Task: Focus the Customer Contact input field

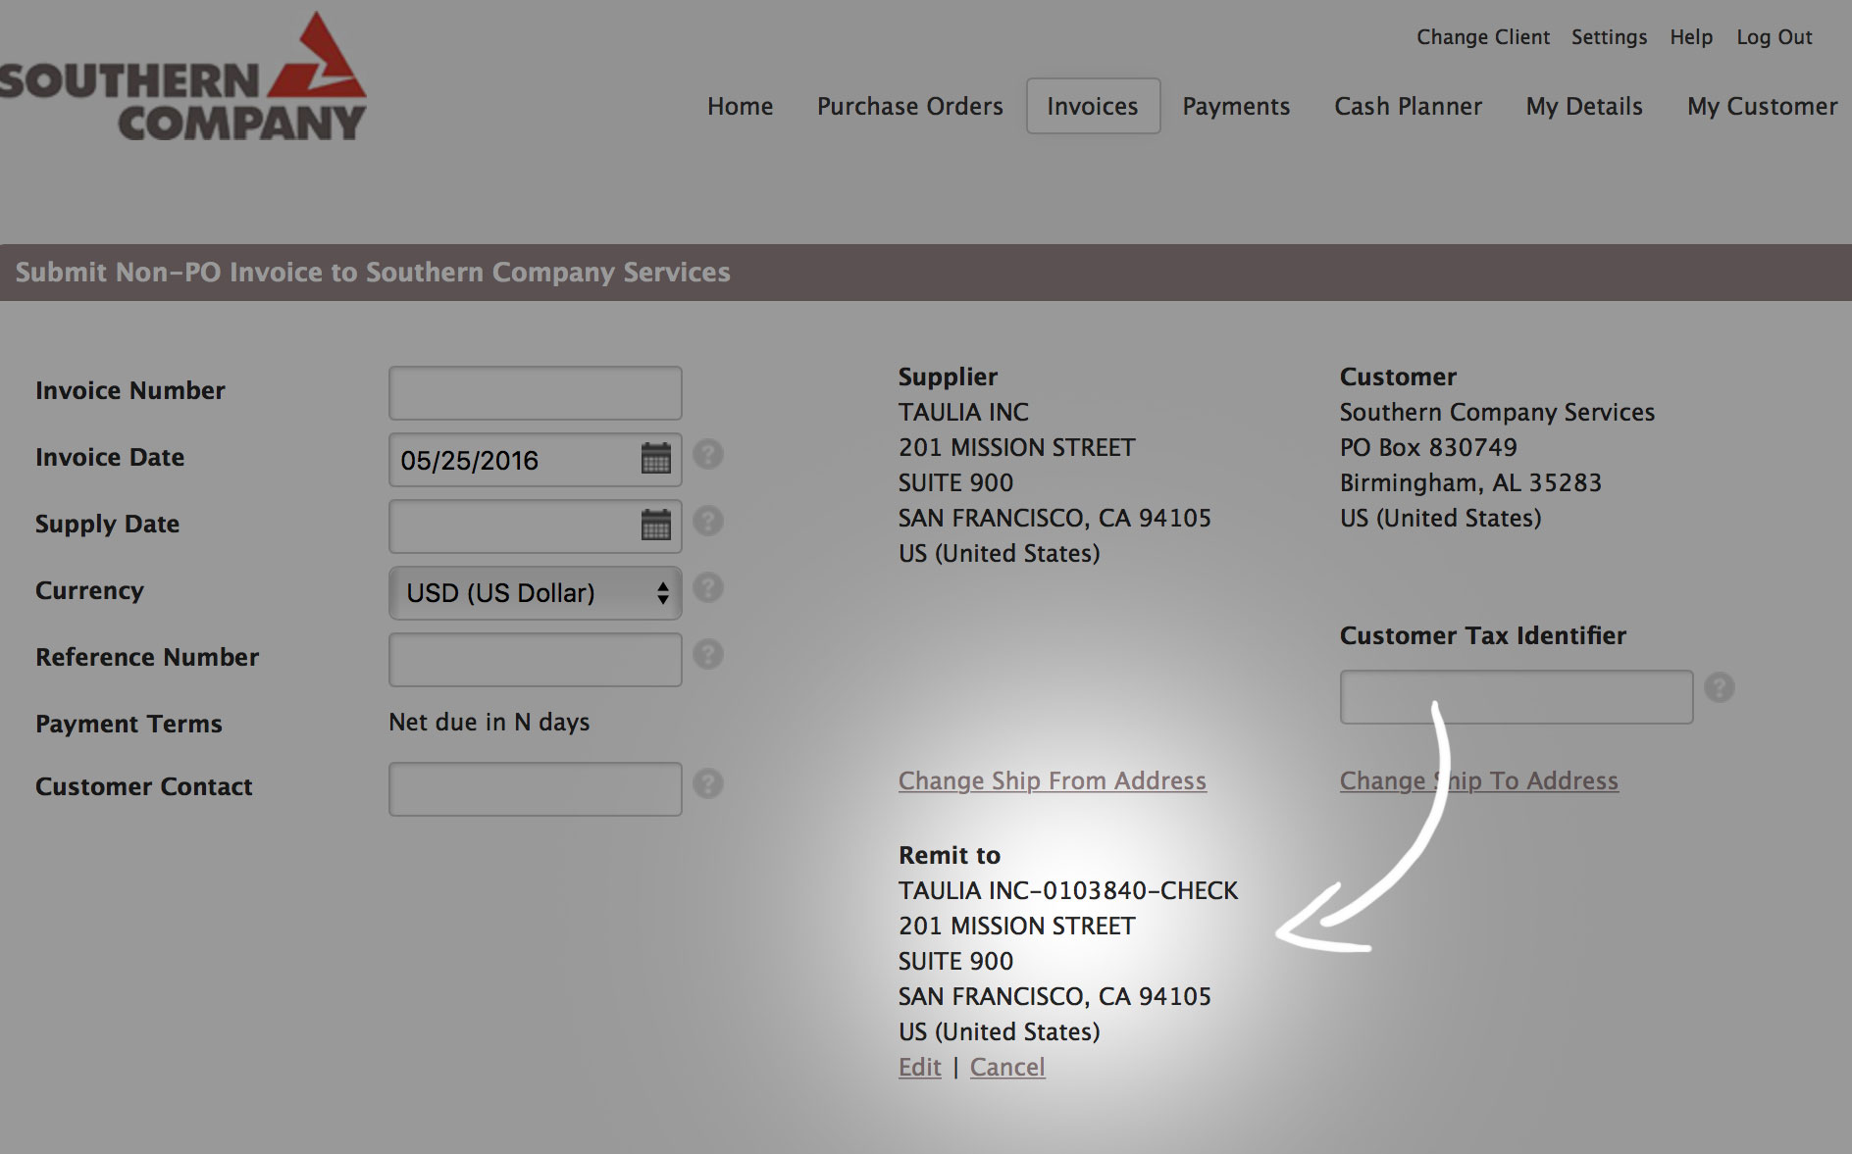Action: (x=536, y=789)
